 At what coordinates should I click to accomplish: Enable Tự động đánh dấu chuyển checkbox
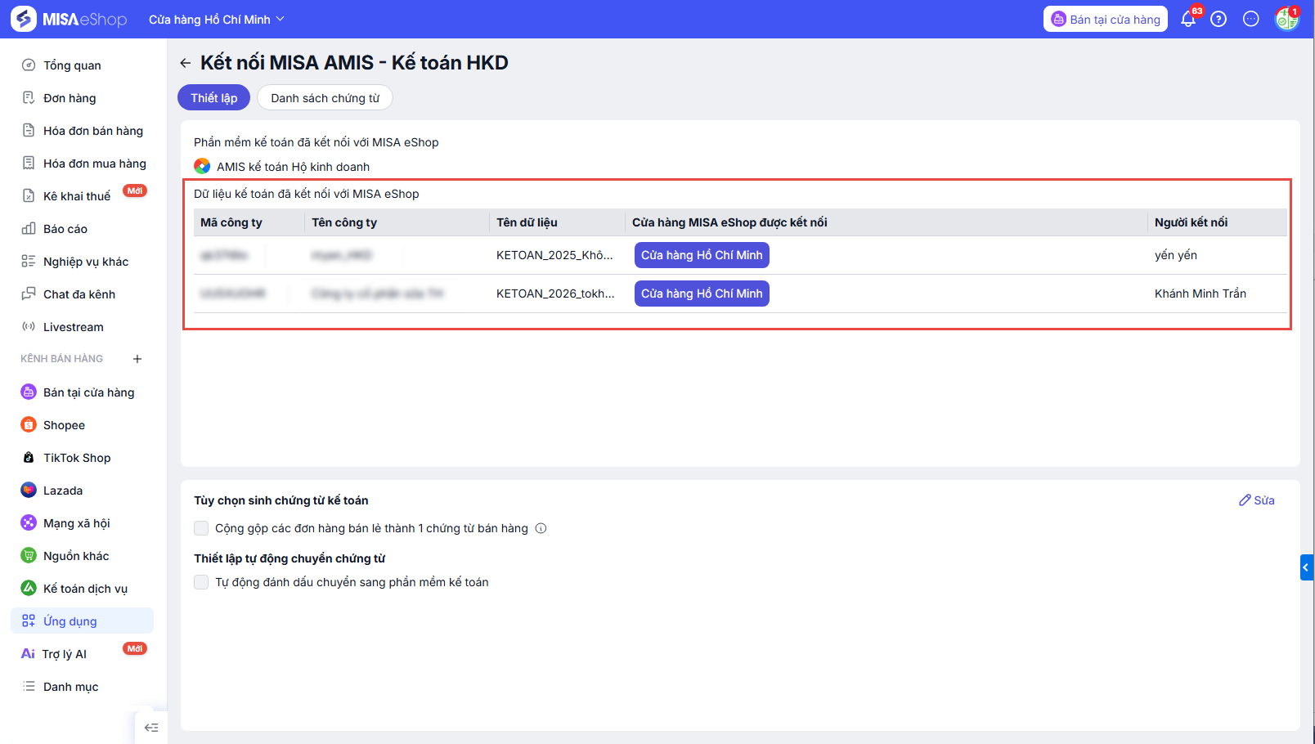click(201, 582)
